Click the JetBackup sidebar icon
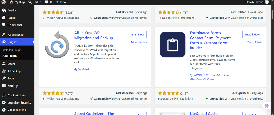Viewport: 274px width, 115px height. 4,71
